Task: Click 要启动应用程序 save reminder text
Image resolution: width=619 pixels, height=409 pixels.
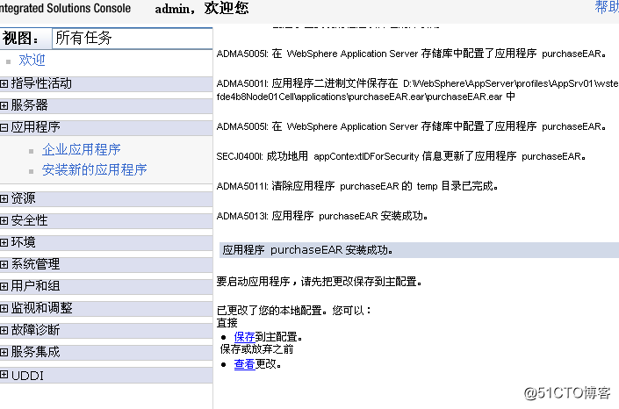Action: point(320,282)
